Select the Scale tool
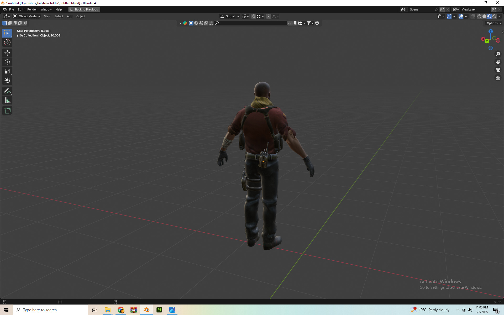Viewport: 504px width, 315px height. click(7, 71)
